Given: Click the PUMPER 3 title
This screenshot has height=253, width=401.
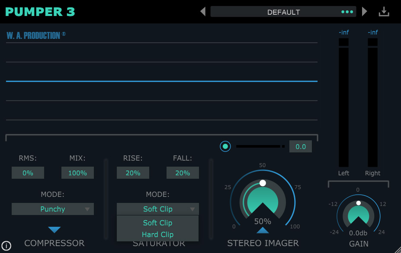Looking at the screenshot, I should click(40, 12).
